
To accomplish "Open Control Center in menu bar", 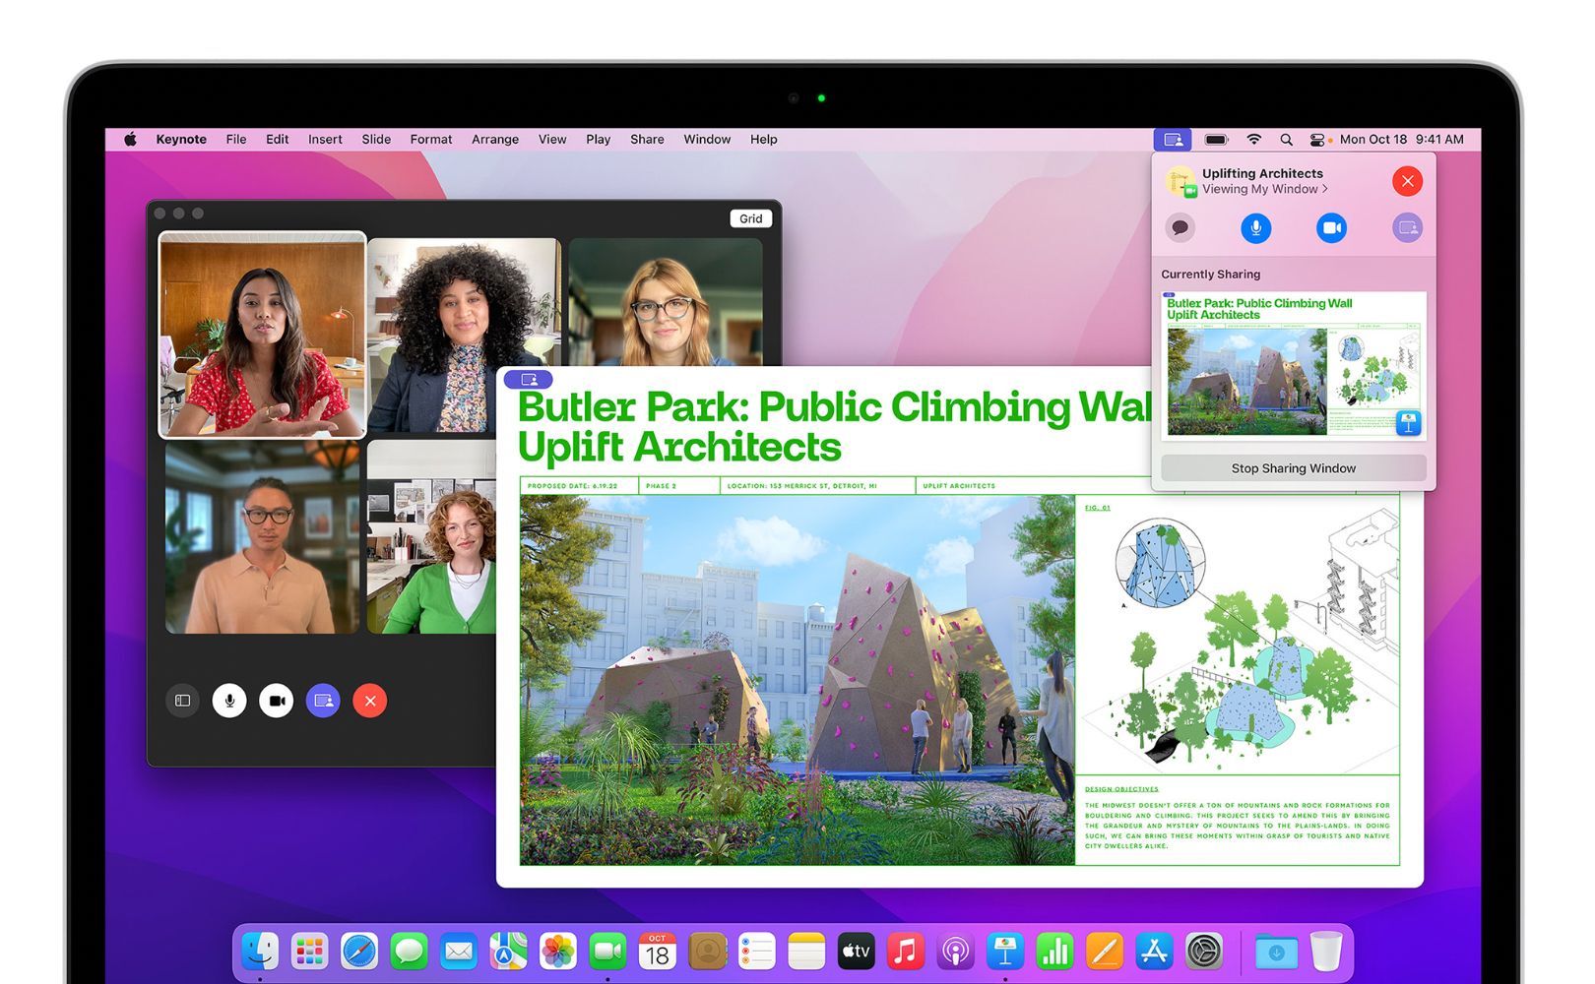I will [x=1317, y=140].
